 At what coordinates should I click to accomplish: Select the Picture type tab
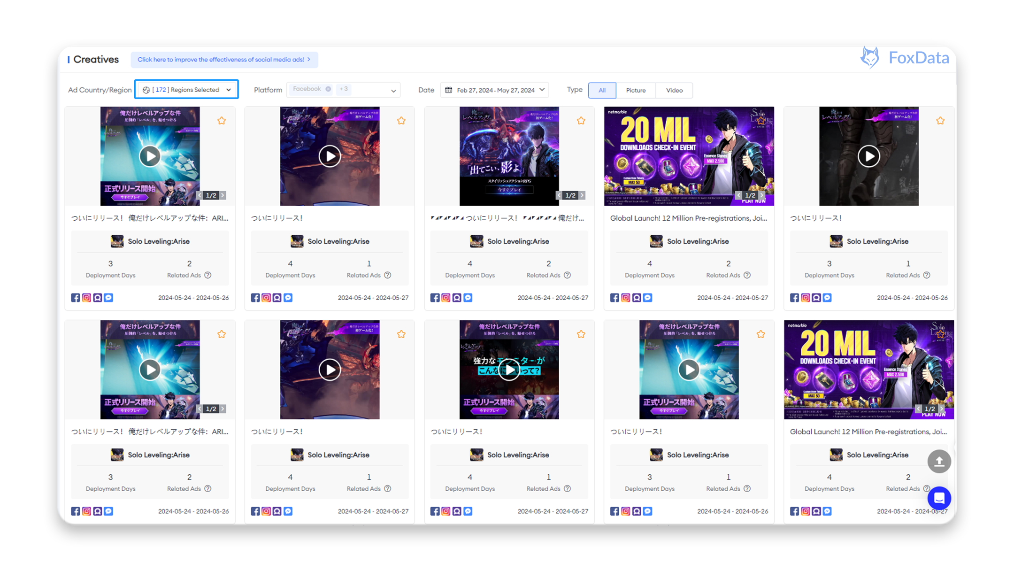click(636, 90)
